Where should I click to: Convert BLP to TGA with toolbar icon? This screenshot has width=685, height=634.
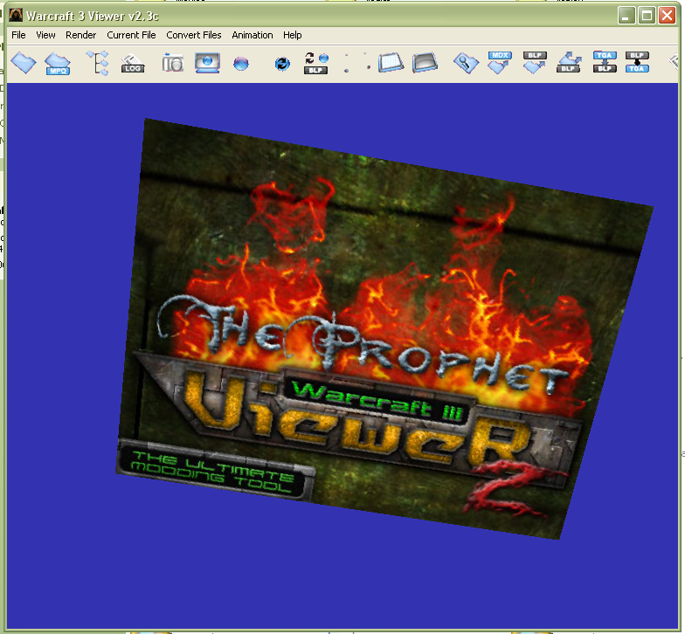pos(637,62)
